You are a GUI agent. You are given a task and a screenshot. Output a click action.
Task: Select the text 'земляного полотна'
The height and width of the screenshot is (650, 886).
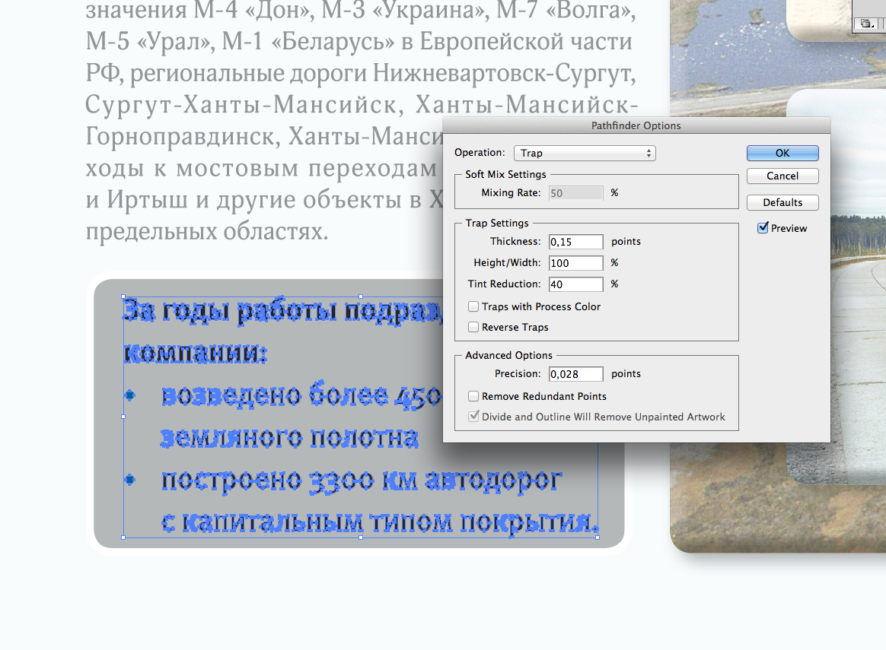(289, 438)
